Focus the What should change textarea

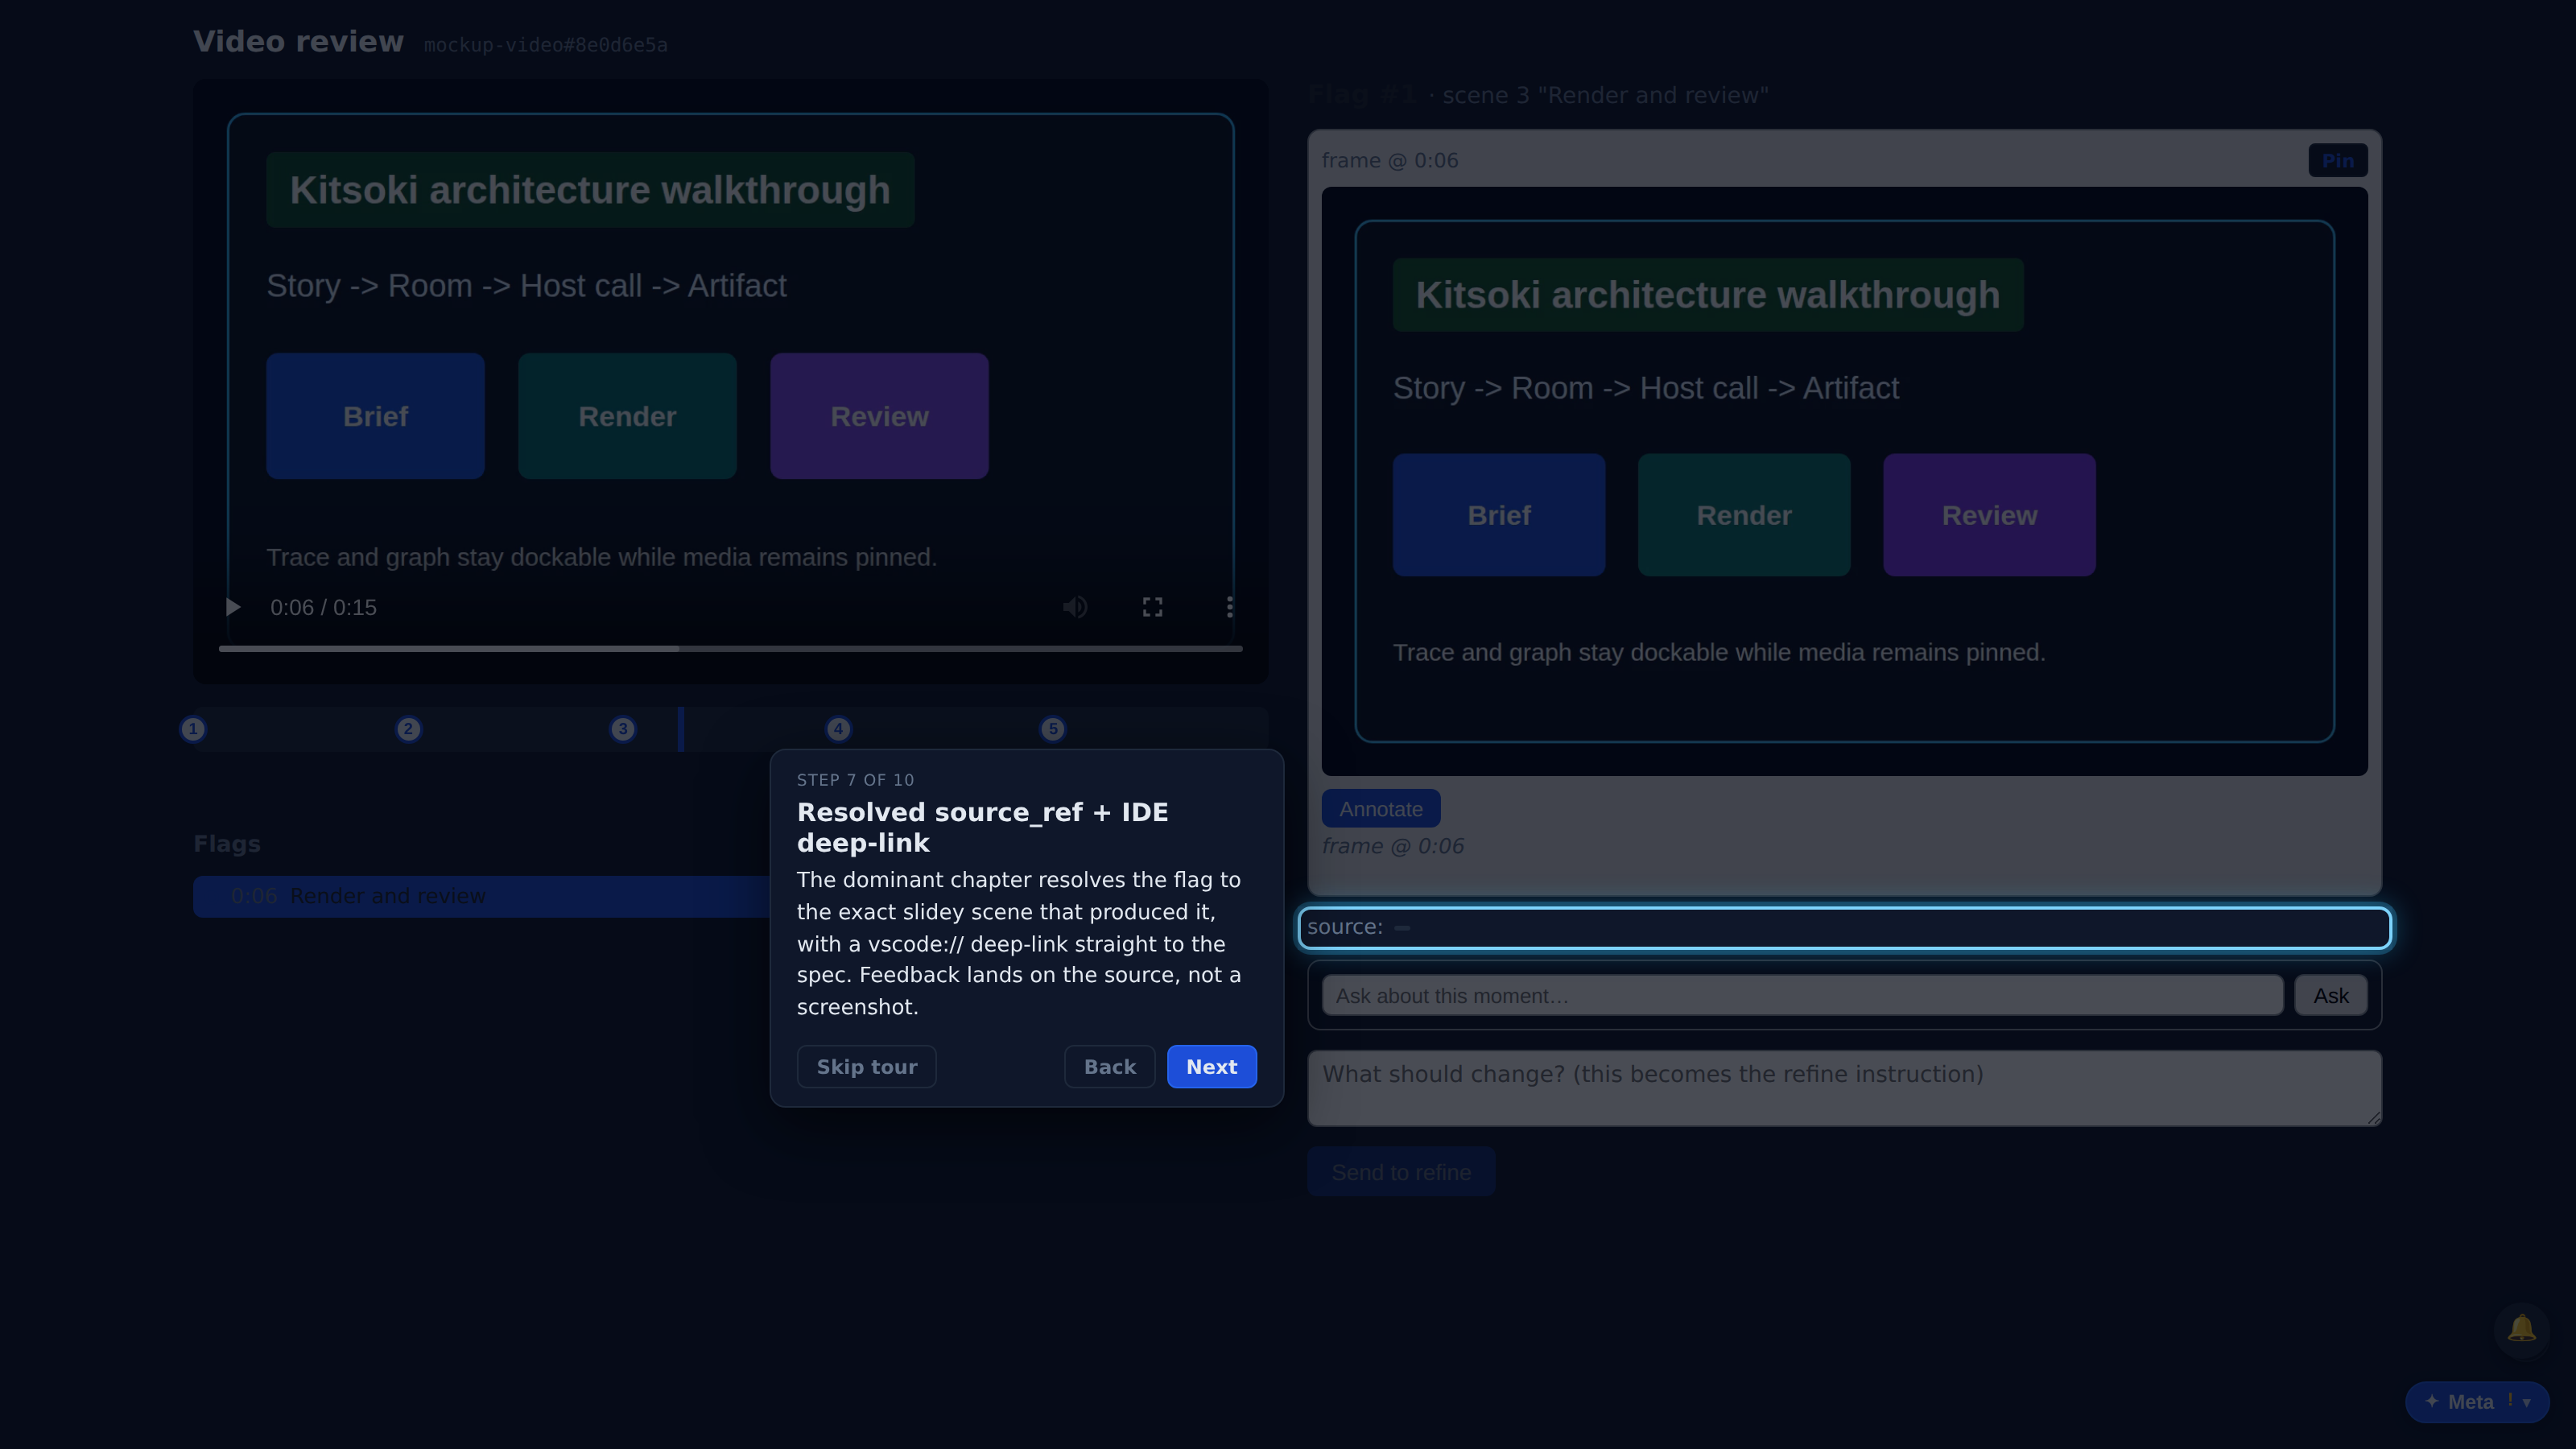[x=1844, y=1088]
